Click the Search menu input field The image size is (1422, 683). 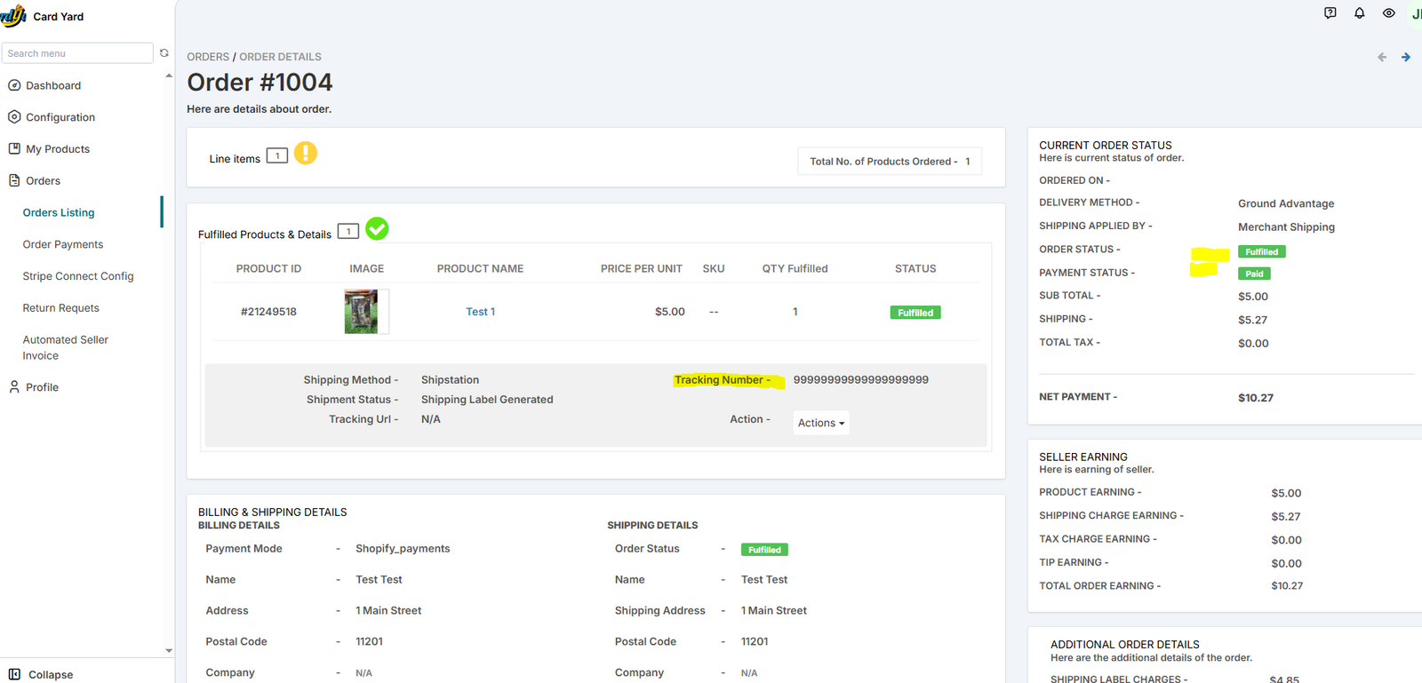[77, 53]
